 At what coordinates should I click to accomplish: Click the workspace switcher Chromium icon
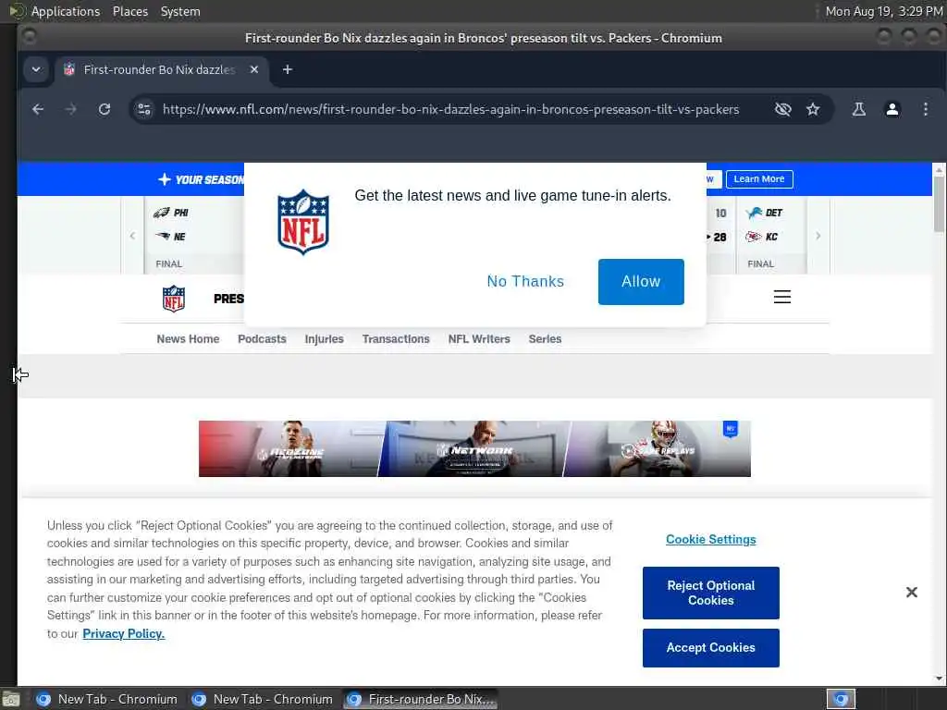point(841,699)
